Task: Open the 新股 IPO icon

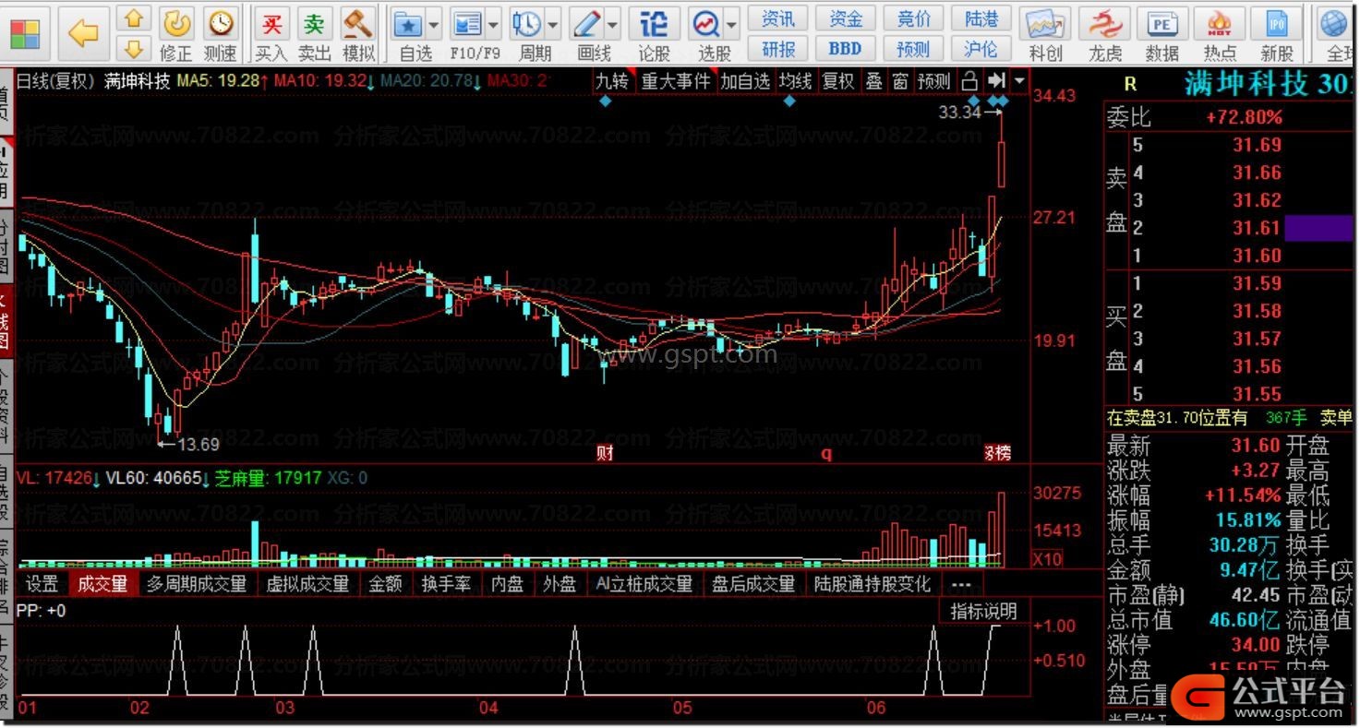Action: click(1278, 34)
